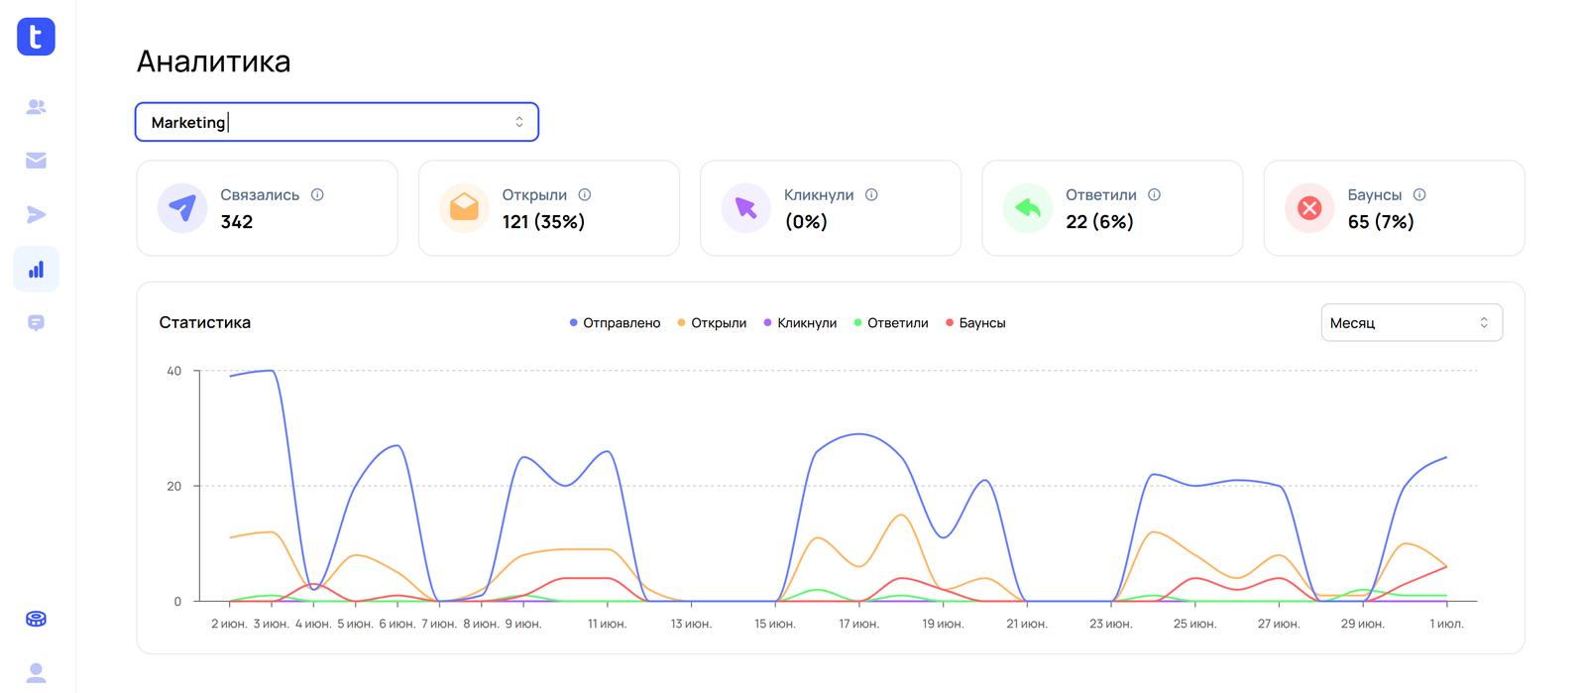Click the blue 't' app logo
This screenshot has width=1586, height=693.
(36, 37)
